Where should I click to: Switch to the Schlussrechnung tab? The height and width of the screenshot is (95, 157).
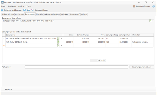(8, 14)
